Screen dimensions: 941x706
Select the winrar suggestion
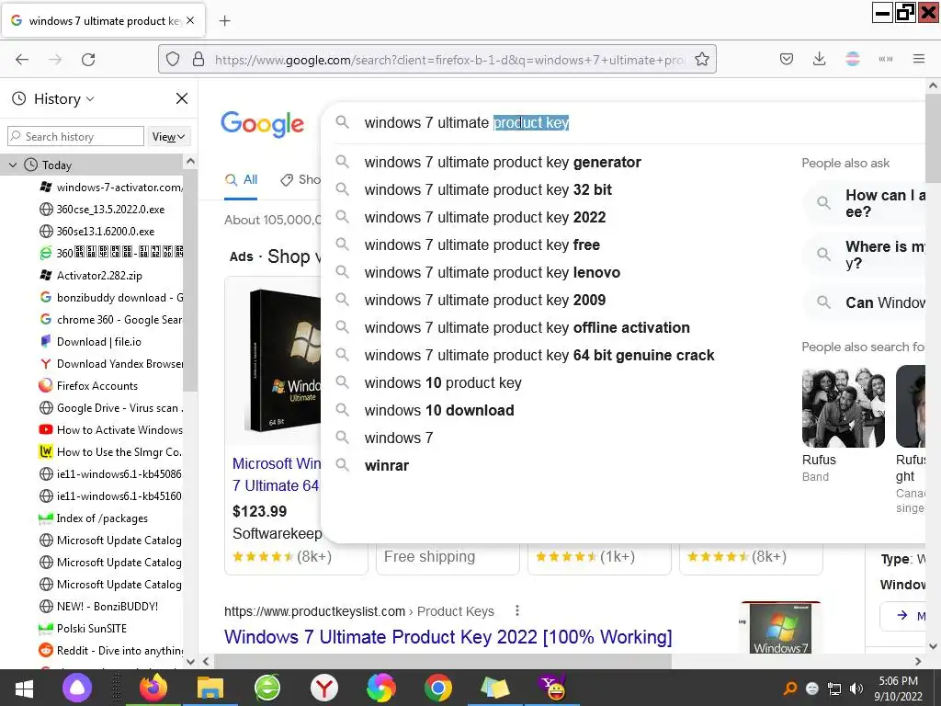(387, 466)
